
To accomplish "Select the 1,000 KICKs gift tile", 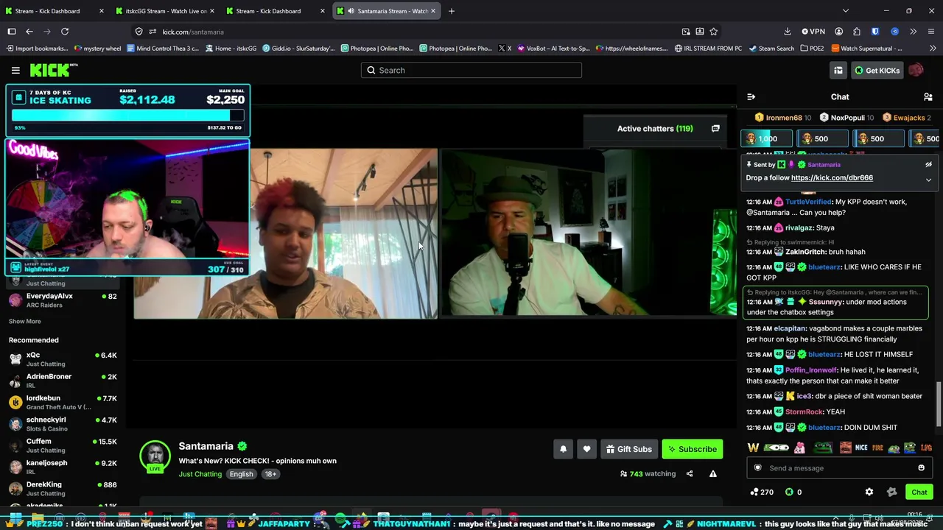I will pyautogui.click(x=766, y=138).
